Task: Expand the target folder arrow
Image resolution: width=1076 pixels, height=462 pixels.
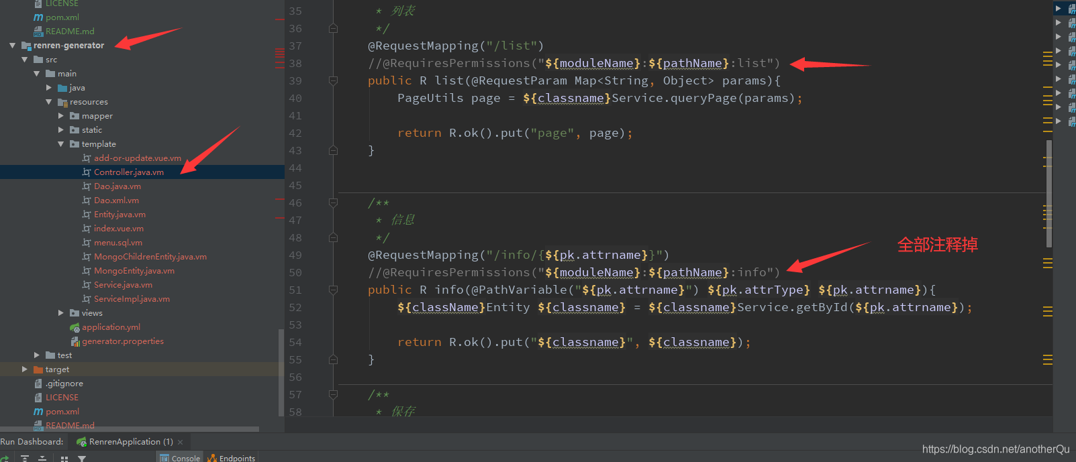Action: (x=24, y=369)
